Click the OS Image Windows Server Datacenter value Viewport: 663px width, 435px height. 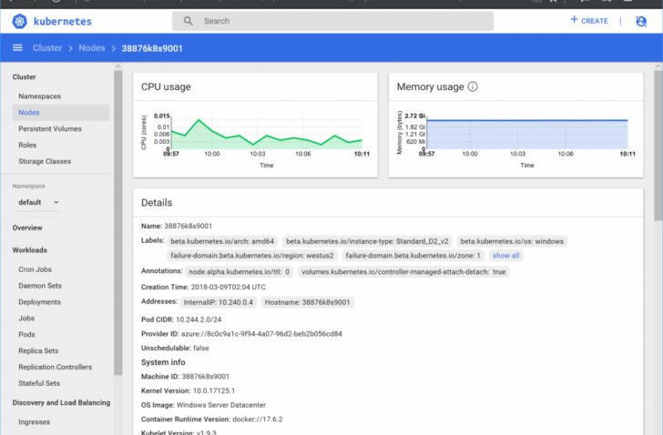221,405
